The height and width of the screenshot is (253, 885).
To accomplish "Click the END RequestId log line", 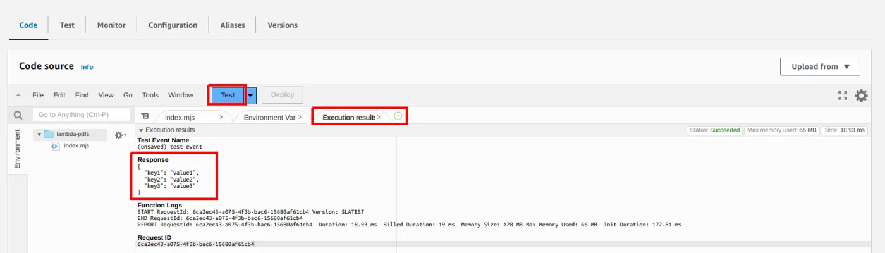I will click(220, 218).
